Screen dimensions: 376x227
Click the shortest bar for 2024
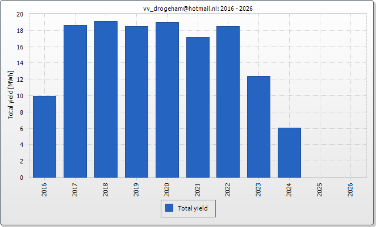(x=289, y=153)
